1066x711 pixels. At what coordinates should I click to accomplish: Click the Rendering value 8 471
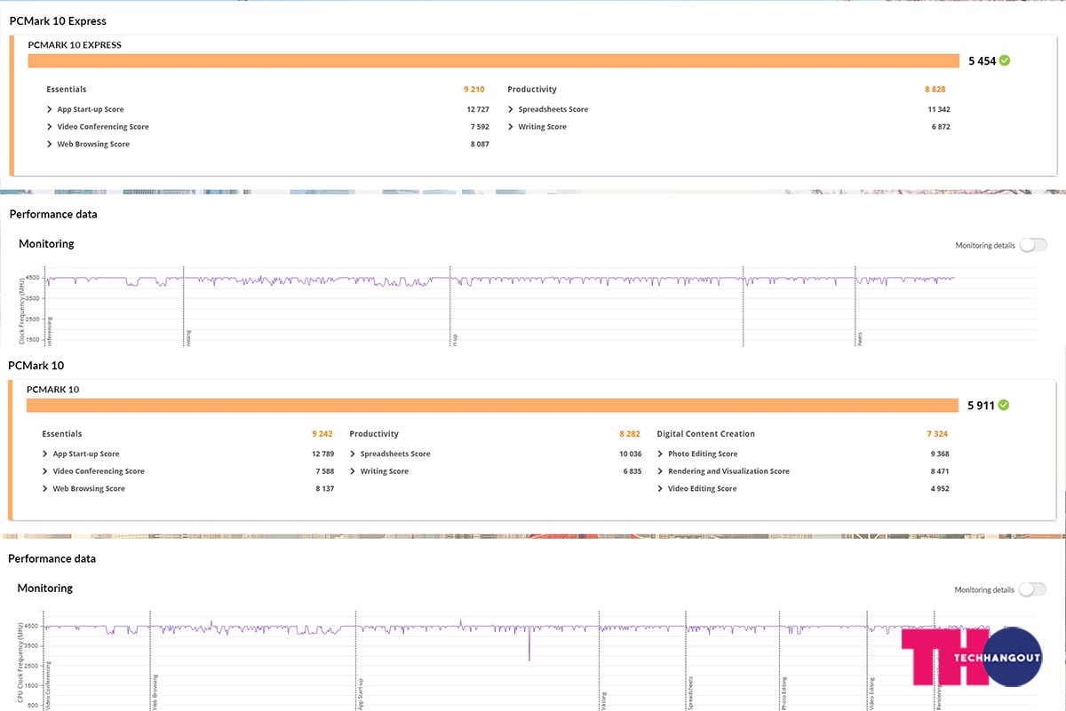tap(940, 471)
